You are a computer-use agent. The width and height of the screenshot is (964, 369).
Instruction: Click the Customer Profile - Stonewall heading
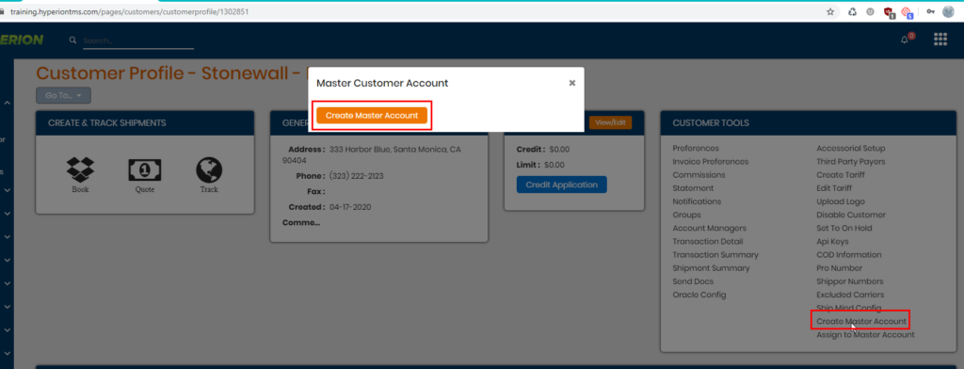(x=171, y=73)
